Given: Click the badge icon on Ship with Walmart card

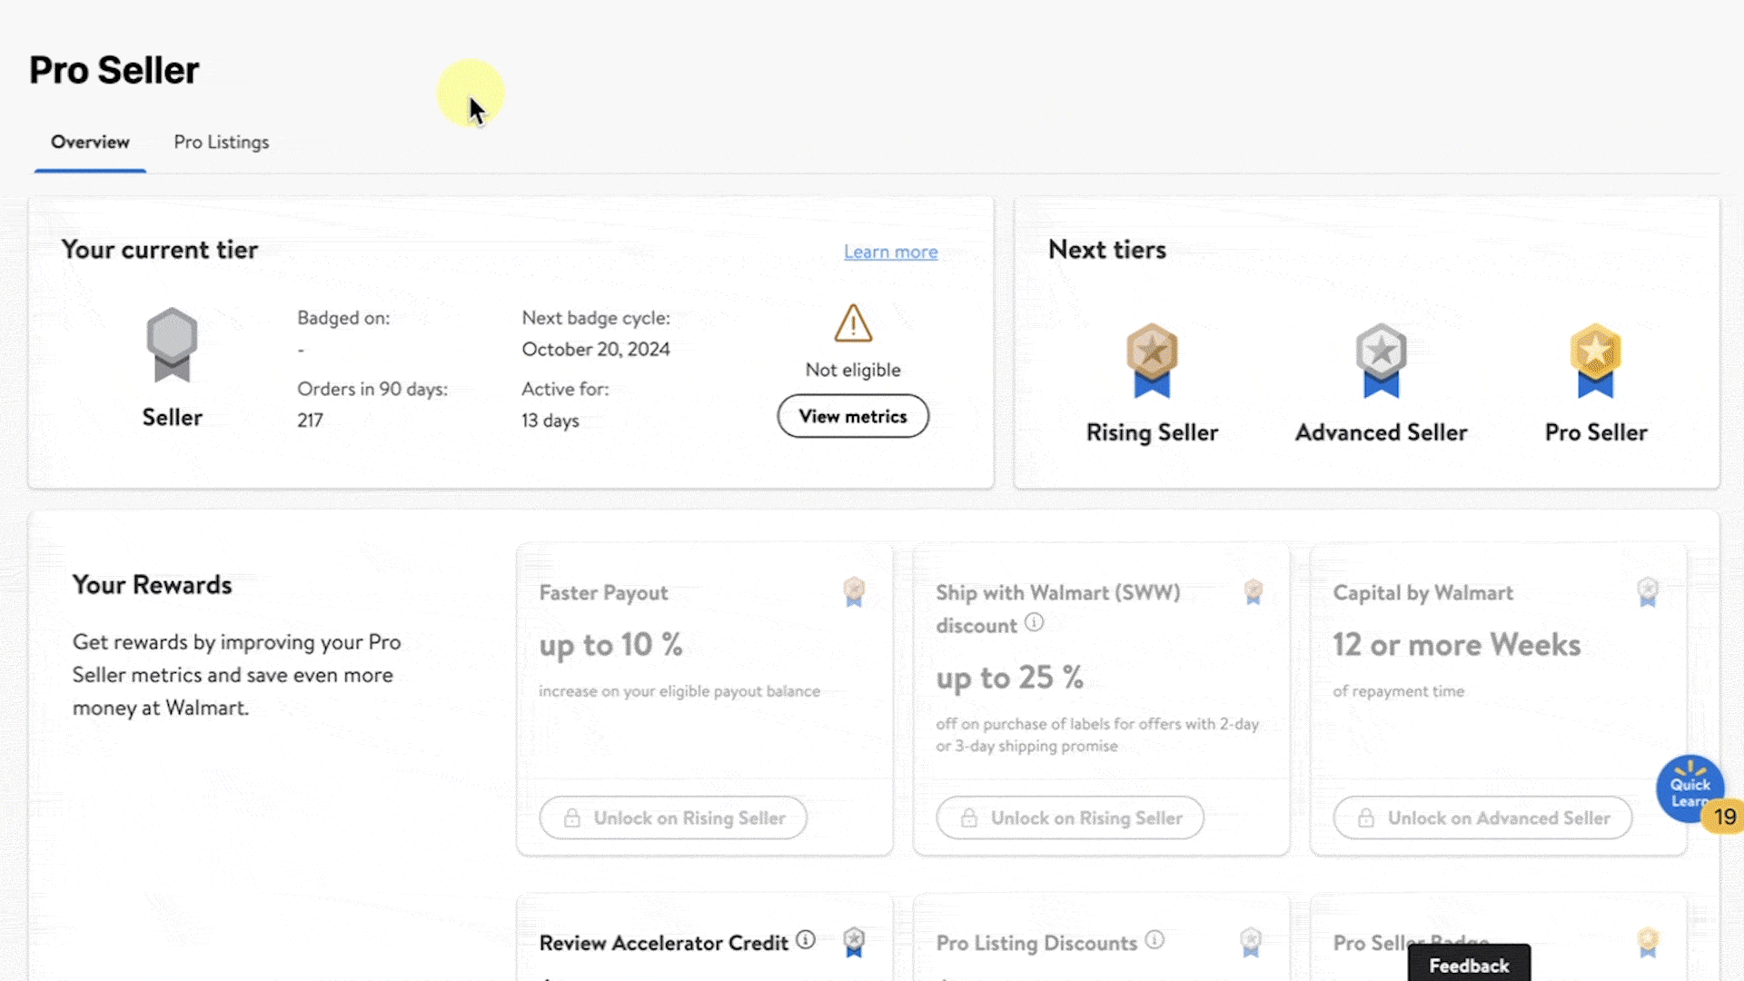Looking at the screenshot, I should (1253, 592).
